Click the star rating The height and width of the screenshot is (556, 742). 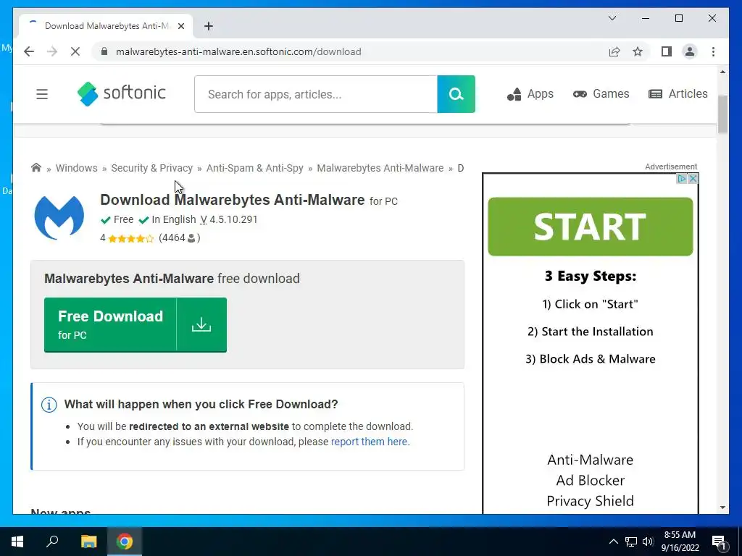130,238
